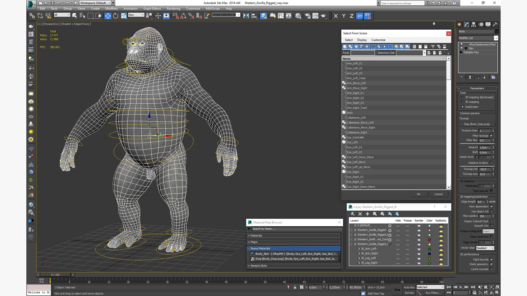Open the Rendering menu
The width and height of the screenshot is (527, 296).
point(173,8)
